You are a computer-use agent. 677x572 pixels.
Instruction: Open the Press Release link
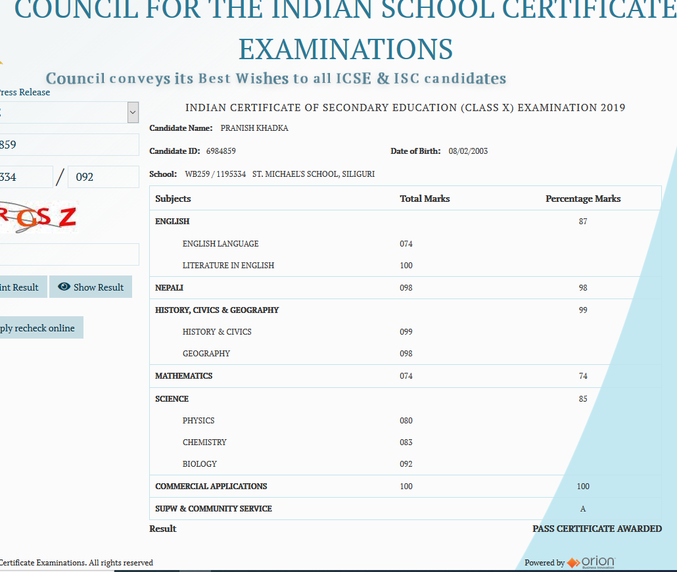pos(25,92)
